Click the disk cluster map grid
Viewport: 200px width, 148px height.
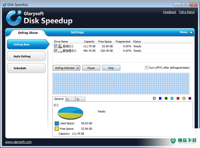[x=121, y=84]
